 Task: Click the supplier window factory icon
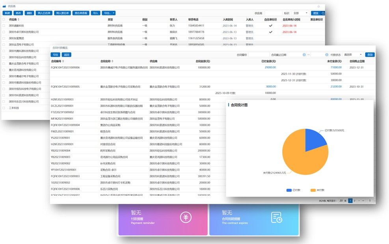pyautogui.click(x=4, y=6)
